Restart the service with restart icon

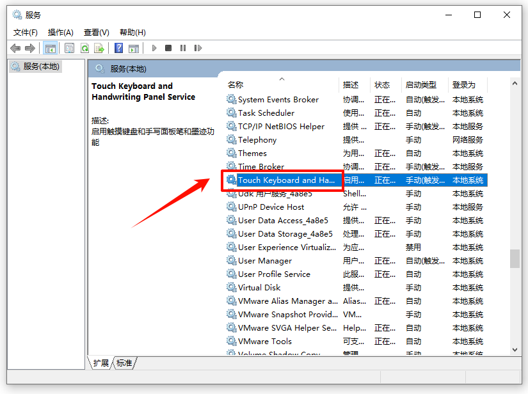[198, 47]
